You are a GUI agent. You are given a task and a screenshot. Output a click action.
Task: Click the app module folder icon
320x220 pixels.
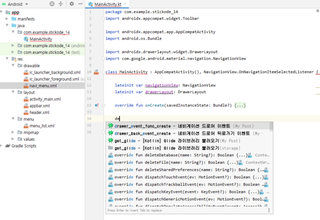click(x=8, y=13)
